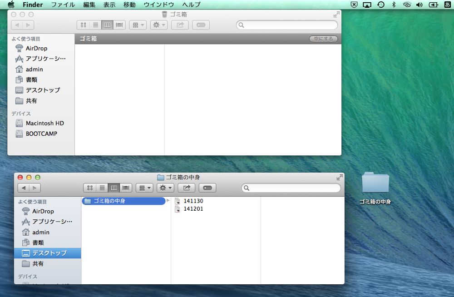
Task: Open the ウインドウ menu
Action: pyautogui.click(x=159, y=5)
